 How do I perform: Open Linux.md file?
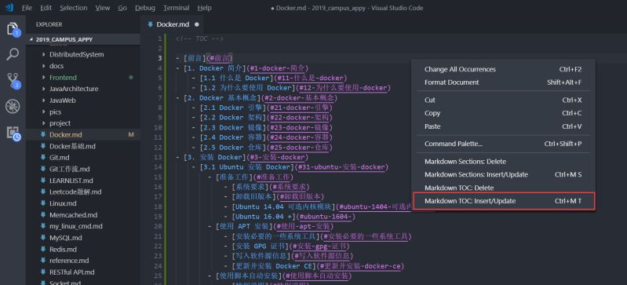tap(83, 203)
